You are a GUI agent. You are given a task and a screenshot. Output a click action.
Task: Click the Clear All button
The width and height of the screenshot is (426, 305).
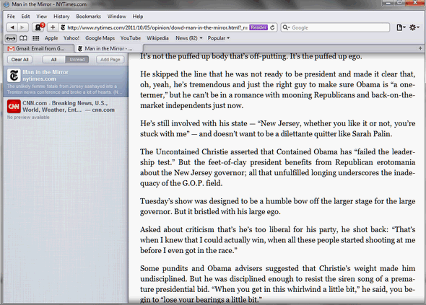tap(19, 59)
